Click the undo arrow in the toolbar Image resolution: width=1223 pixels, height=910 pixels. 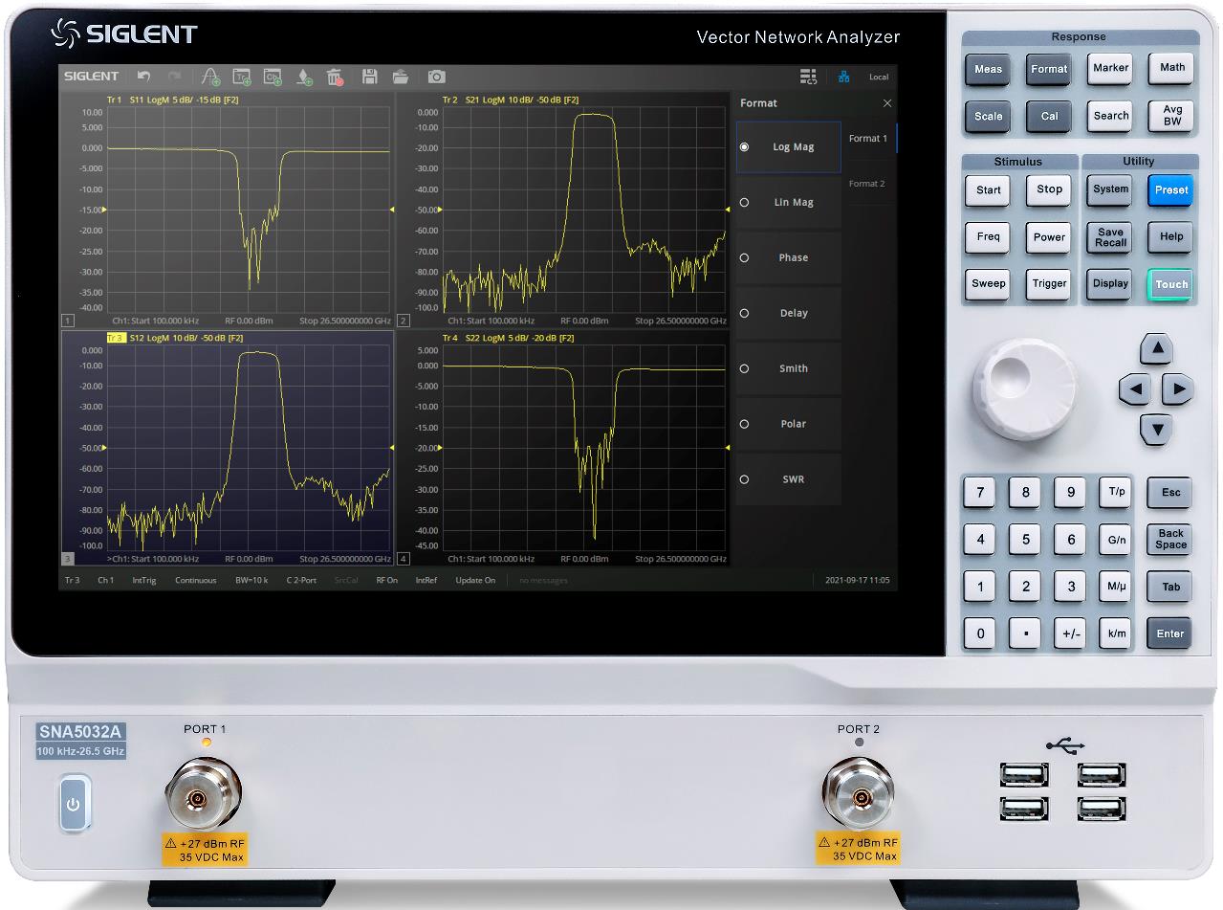[144, 77]
